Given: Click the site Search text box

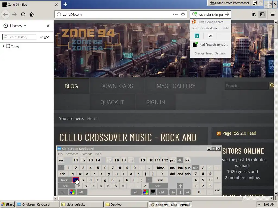Looking at the screenshot, I should pos(247,86).
